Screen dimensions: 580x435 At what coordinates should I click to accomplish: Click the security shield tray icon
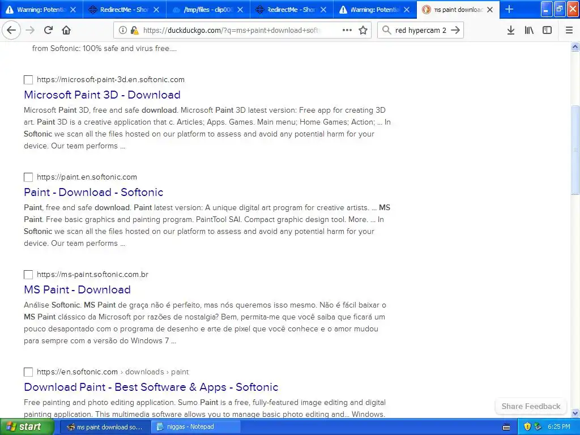tap(527, 427)
